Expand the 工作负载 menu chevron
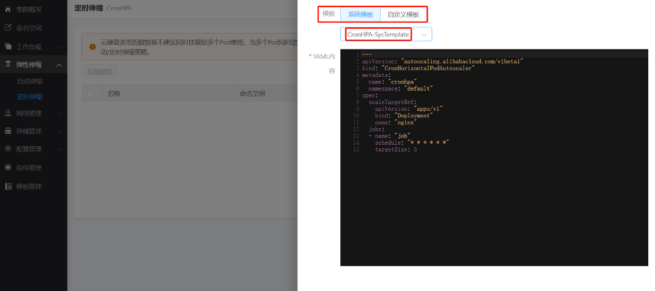The height and width of the screenshot is (291, 655). (59, 47)
